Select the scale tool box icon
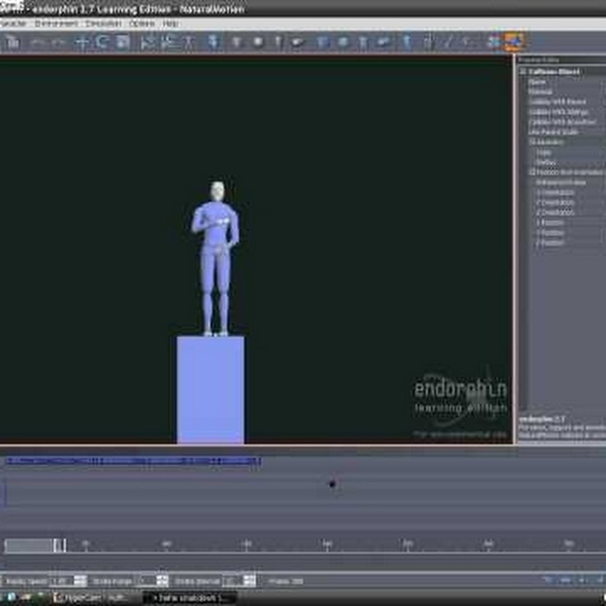 (123, 42)
